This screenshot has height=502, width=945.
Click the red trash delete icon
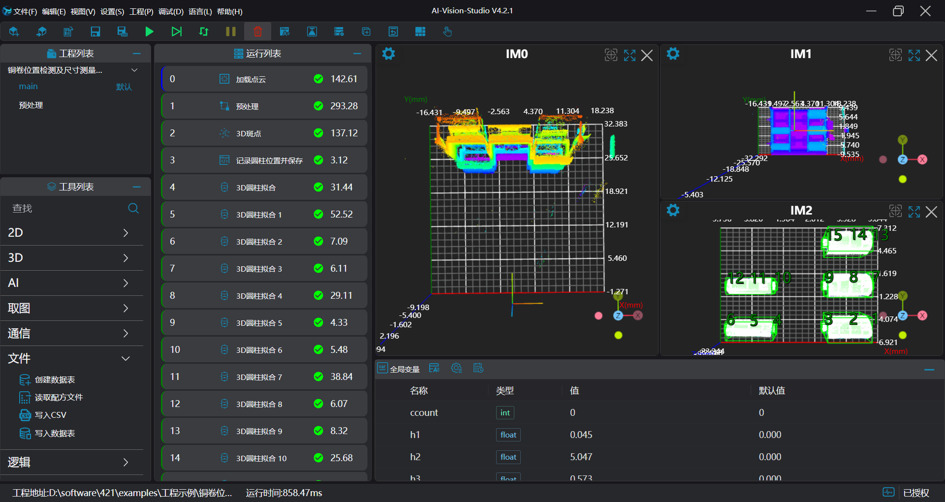point(257,32)
